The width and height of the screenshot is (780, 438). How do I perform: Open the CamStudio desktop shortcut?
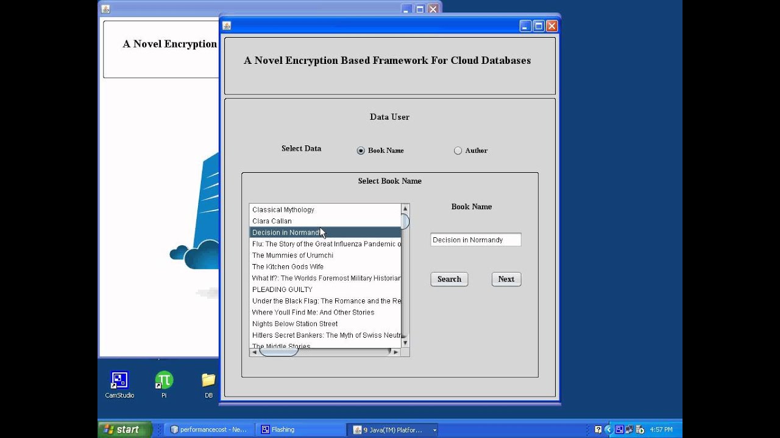pos(119,386)
